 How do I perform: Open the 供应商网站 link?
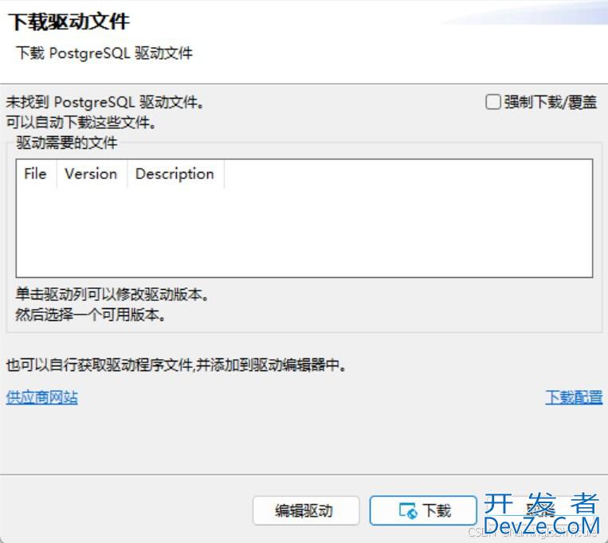tap(42, 397)
